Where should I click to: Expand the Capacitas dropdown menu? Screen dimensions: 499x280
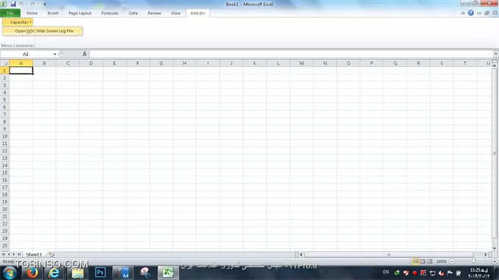point(18,22)
